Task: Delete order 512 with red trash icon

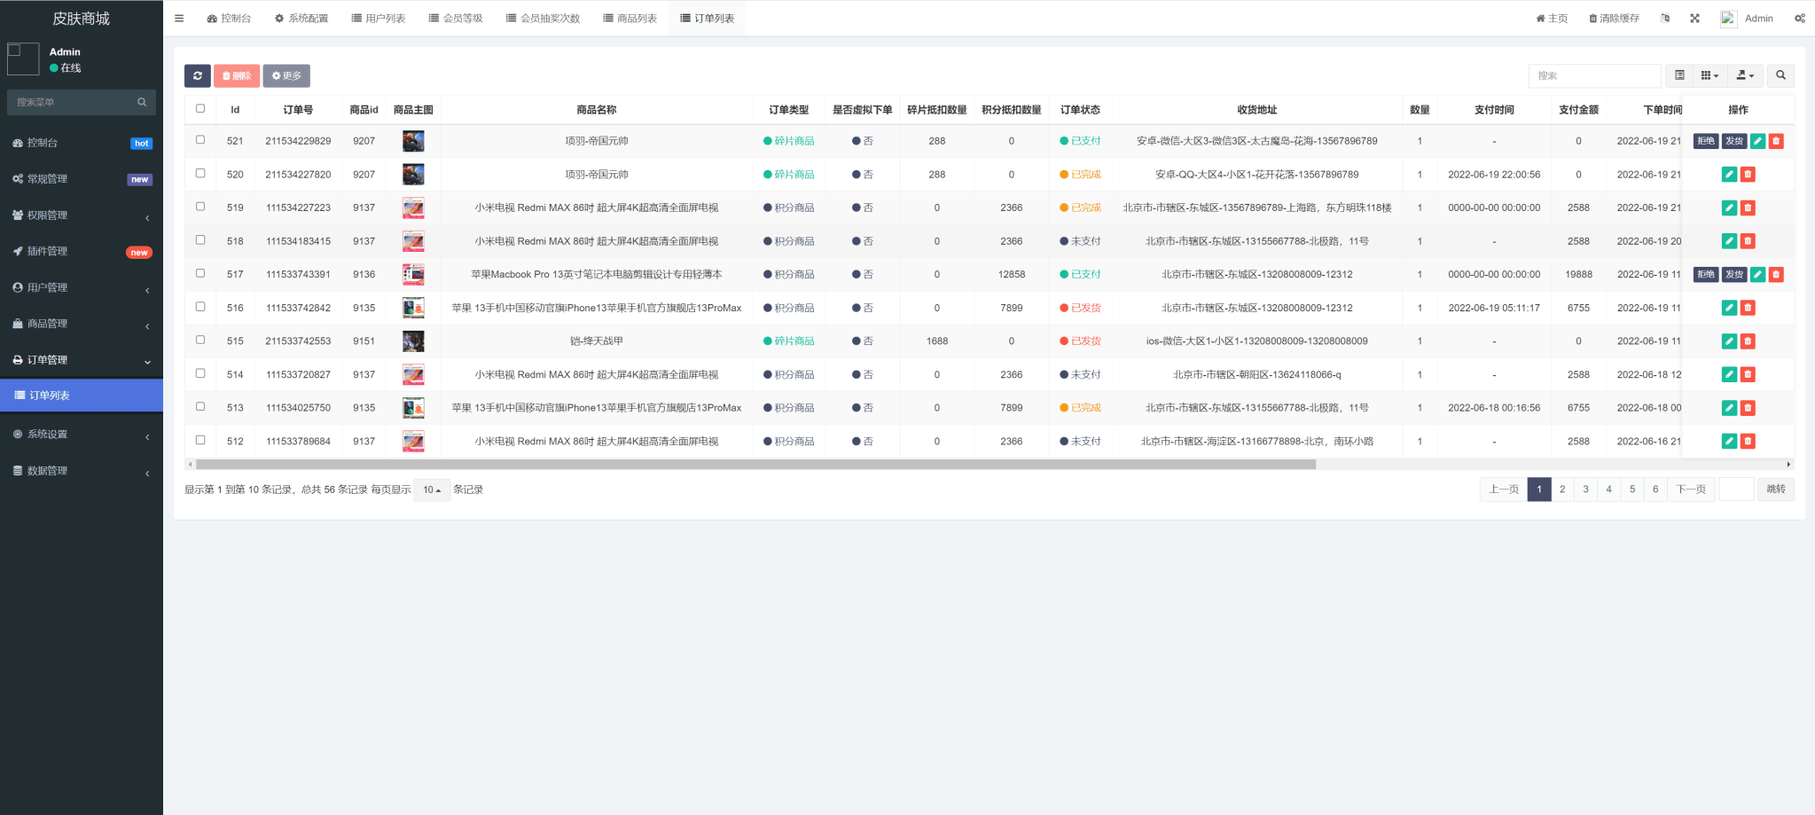Action: tap(1748, 441)
